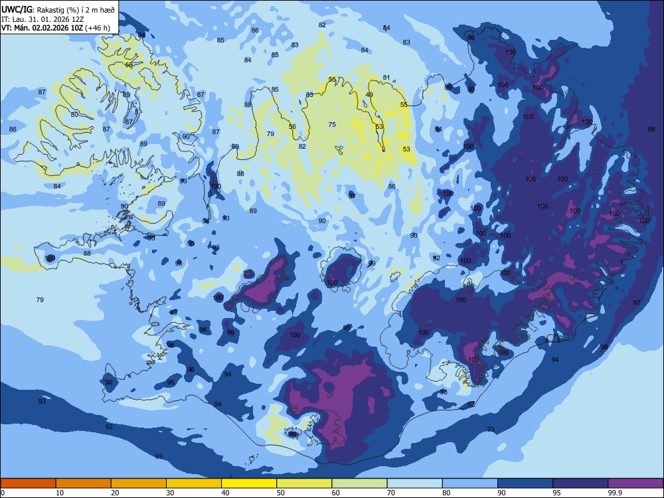The width and height of the screenshot is (664, 498).
Task: Click the legend tick label 60
Action: [336, 493]
